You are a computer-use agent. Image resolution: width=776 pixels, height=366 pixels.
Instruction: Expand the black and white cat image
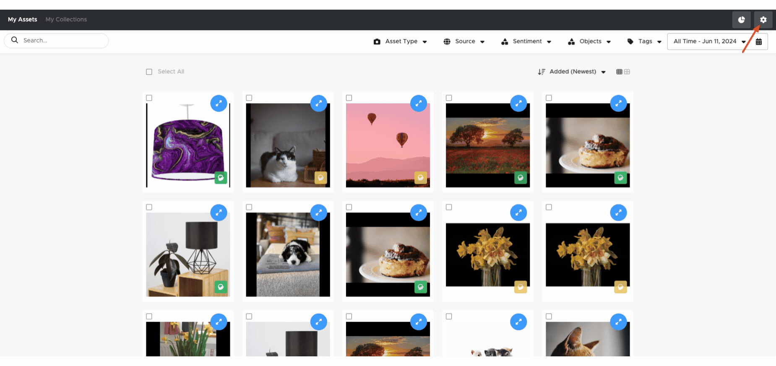pyautogui.click(x=318, y=103)
